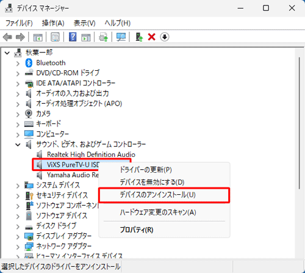The image size is (305, 273).
Task: Open the 操作(A) menu
Action: pos(53,23)
